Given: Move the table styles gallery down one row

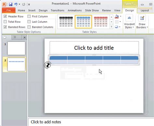Looking at the screenshot, I should pos(111,22).
